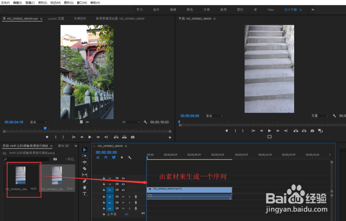Step forward one frame in source monitor
Image resolution: width=346 pixels, height=221 pixels.
98,137
